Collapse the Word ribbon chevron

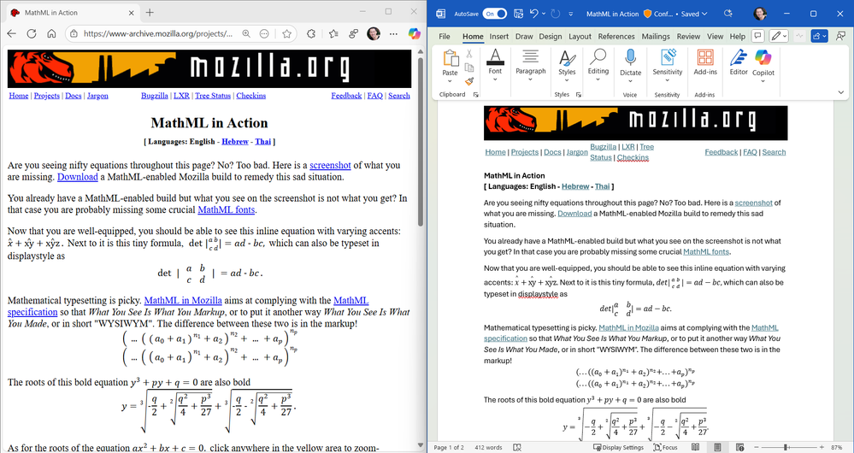point(841,92)
